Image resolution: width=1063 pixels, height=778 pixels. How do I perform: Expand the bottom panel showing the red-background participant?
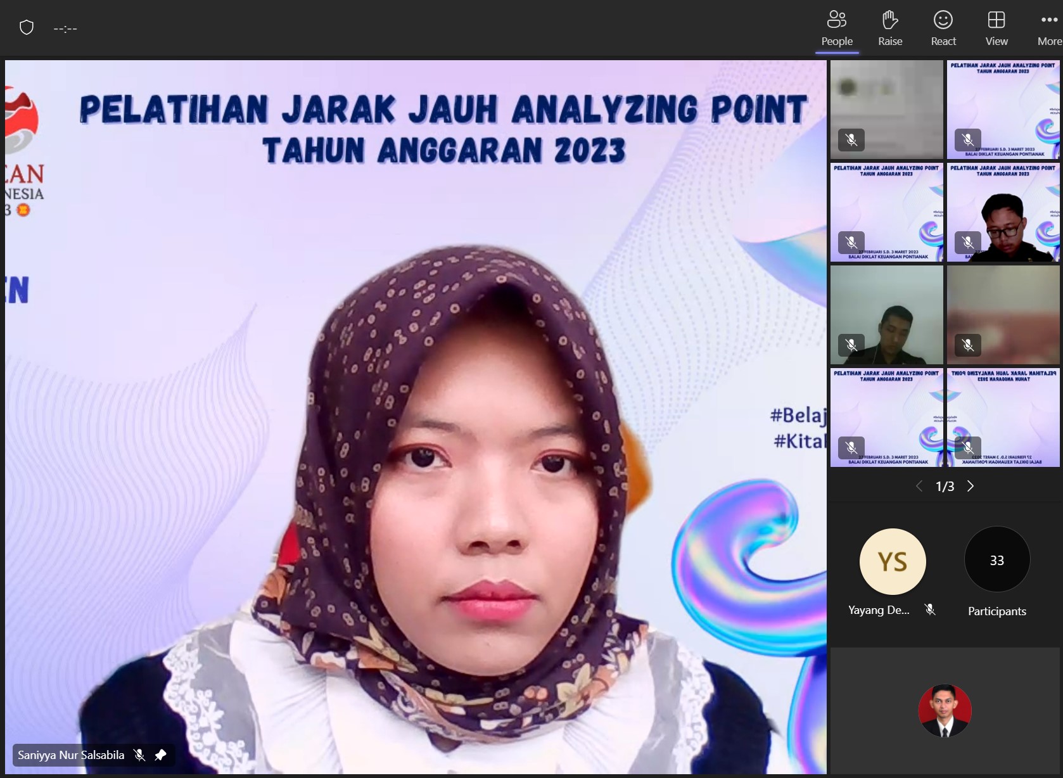[x=945, y=711]
